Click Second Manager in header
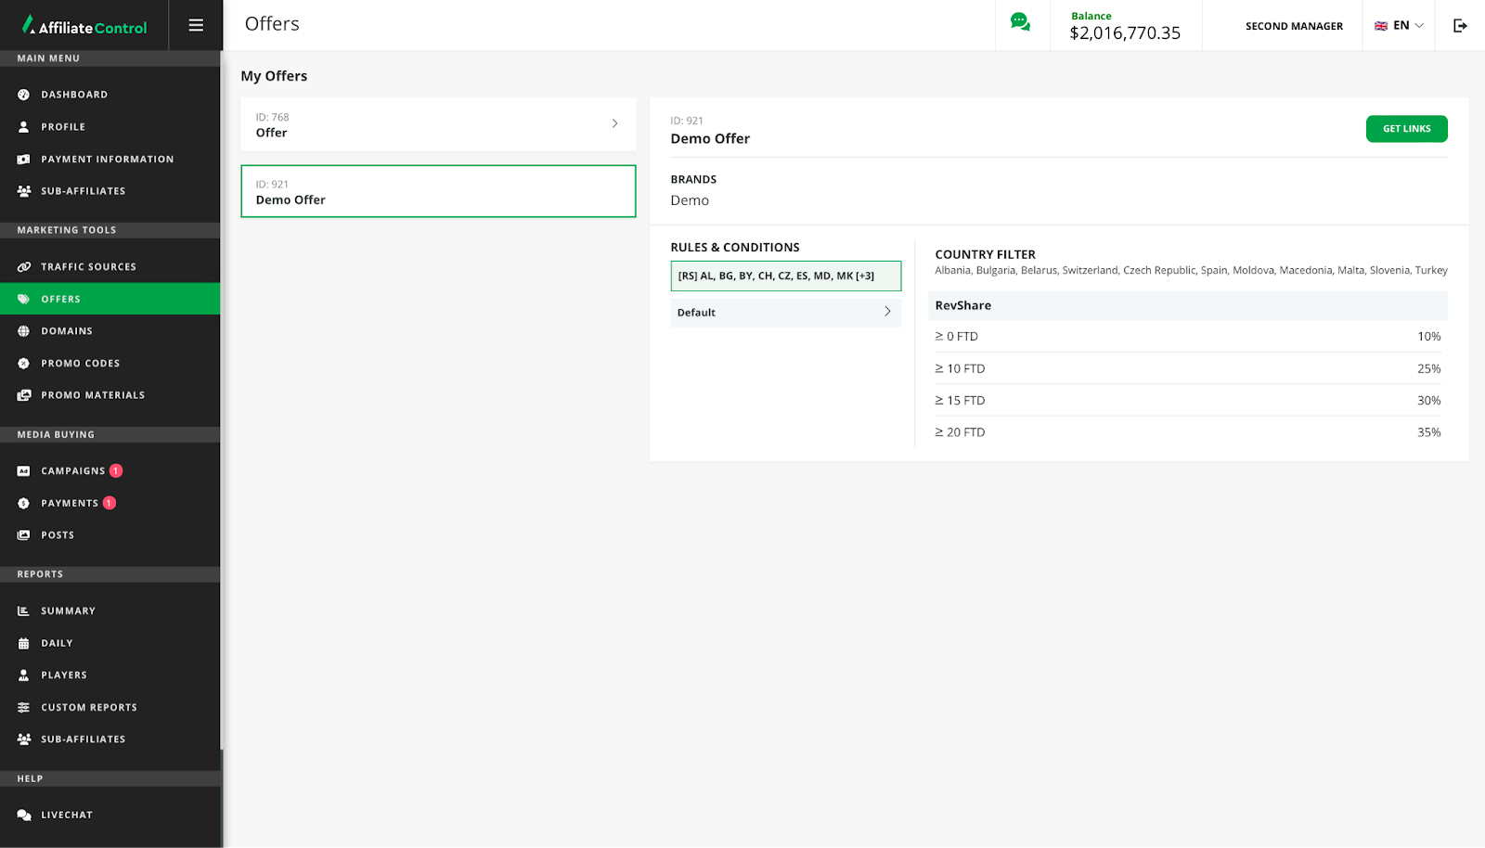Screen dimensions: 1485x848 [x=1294, y=26]
